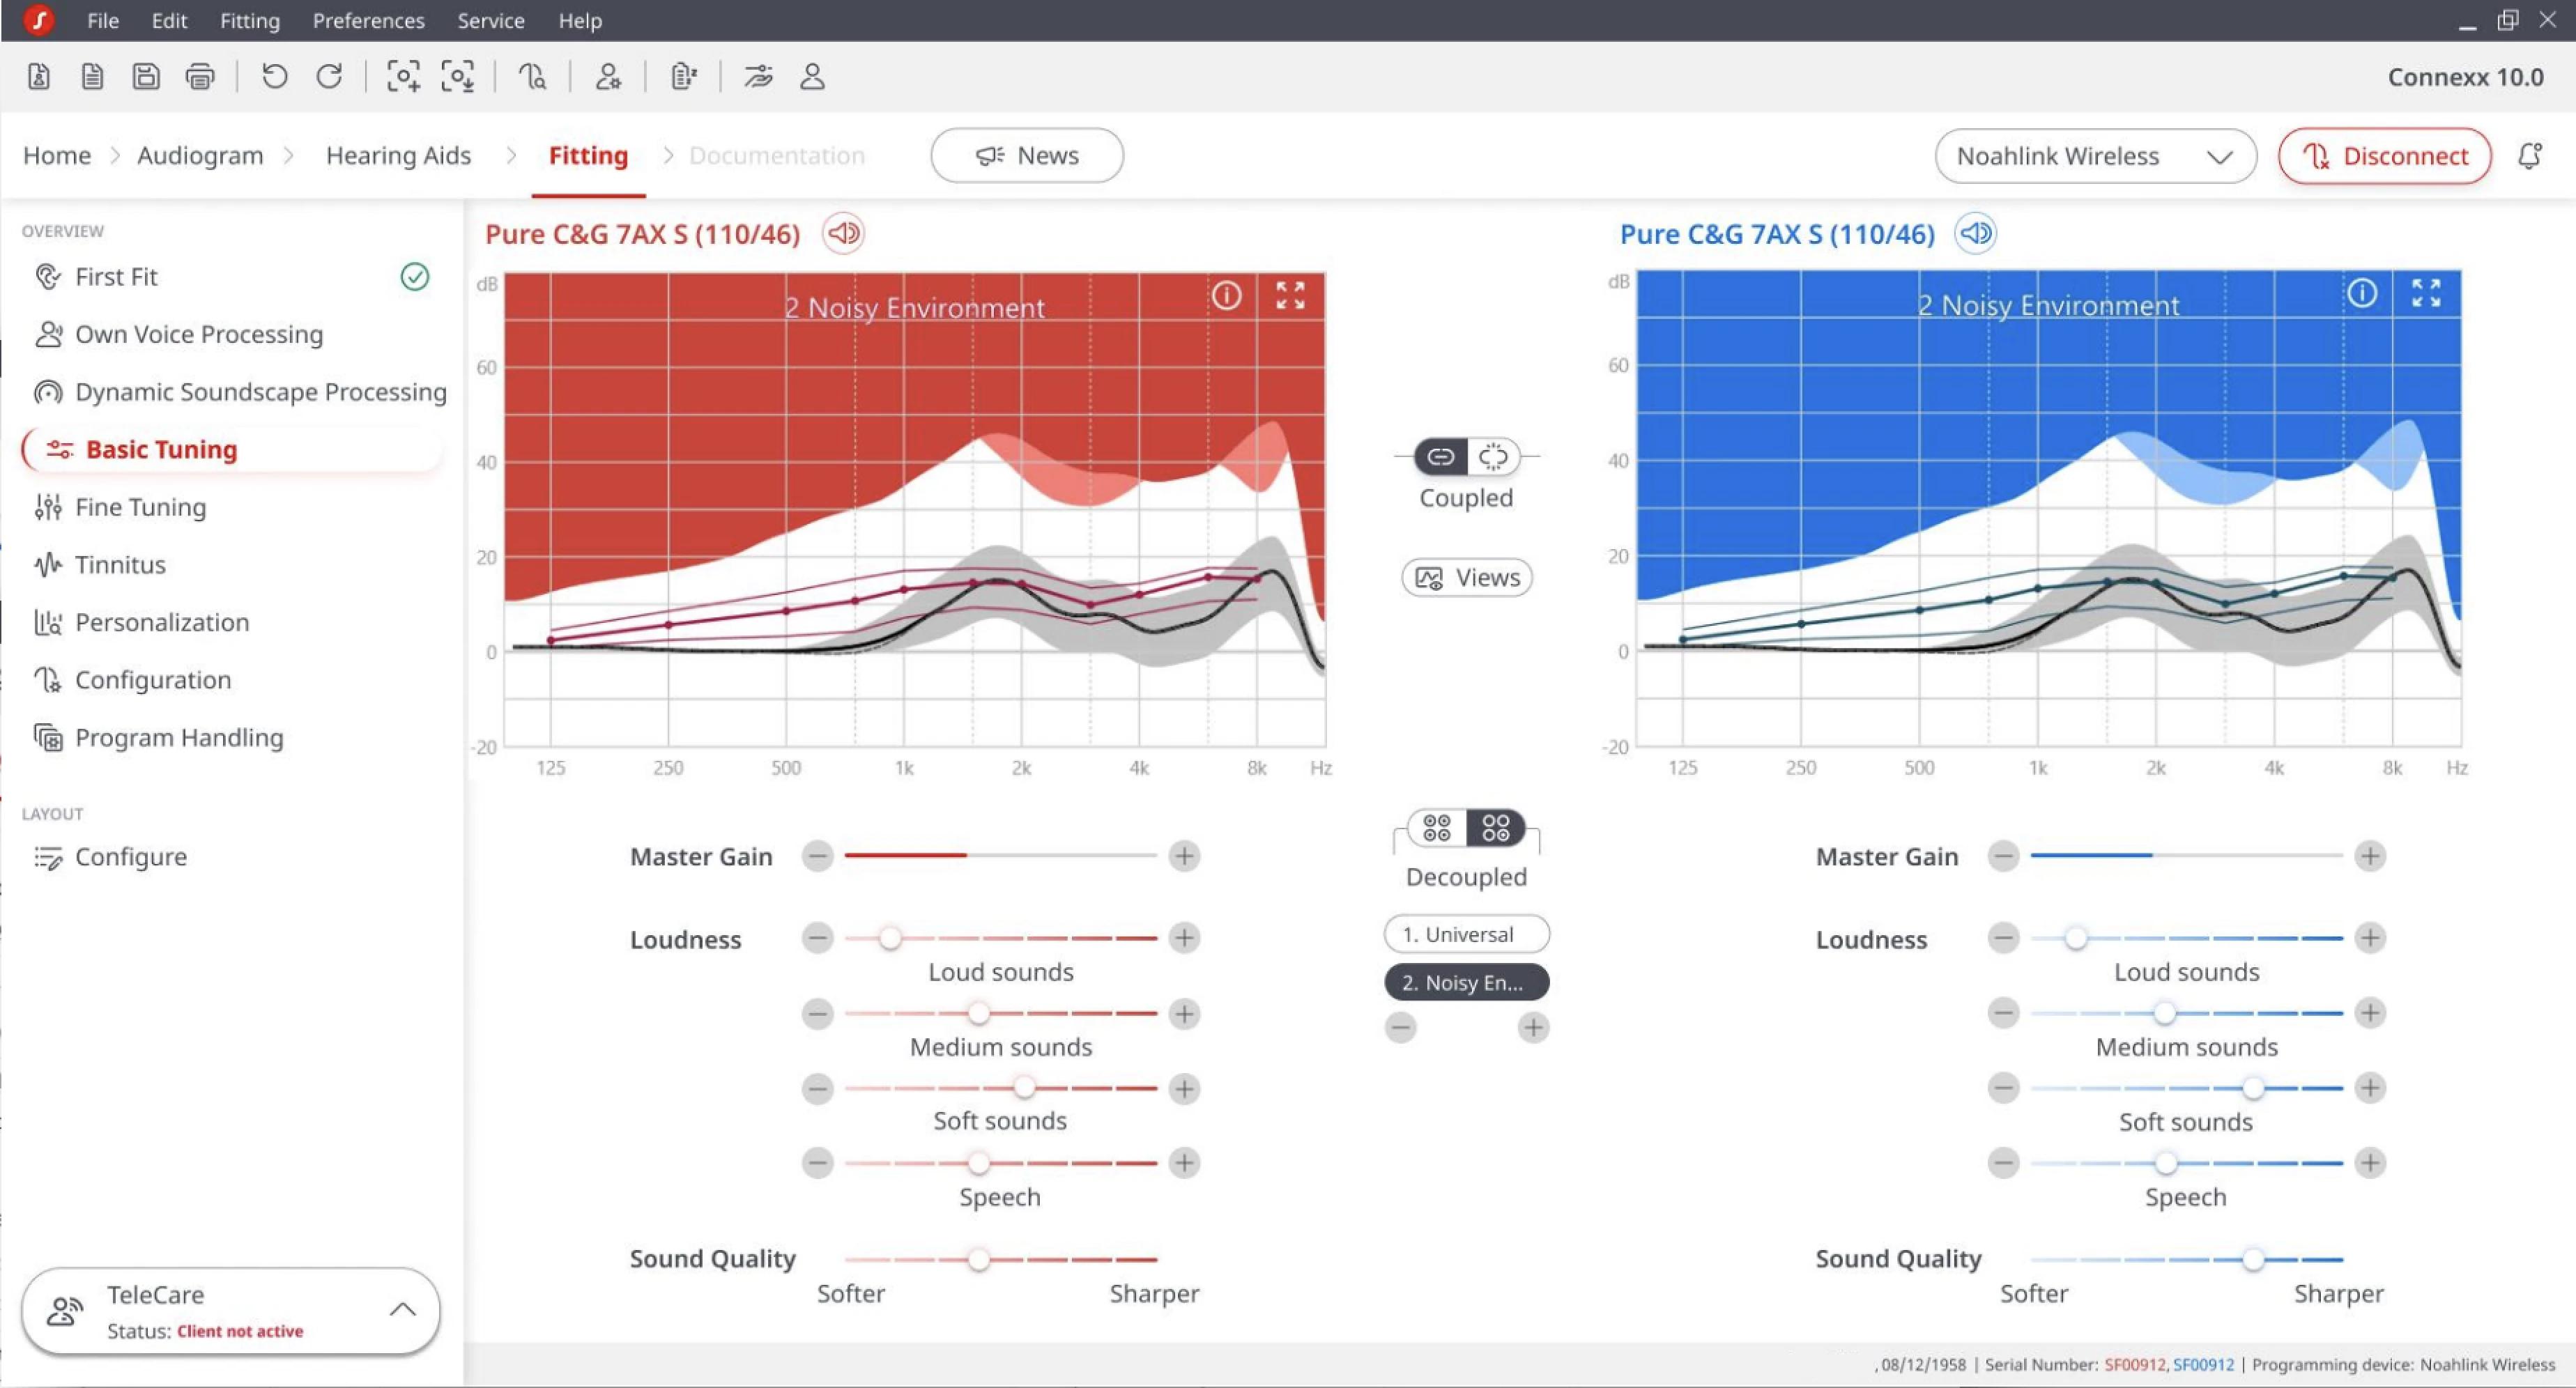Select program 1. Universal
Image resolution: width=2576 pixels, height=1388 pixels.
tap(1466, 934)
